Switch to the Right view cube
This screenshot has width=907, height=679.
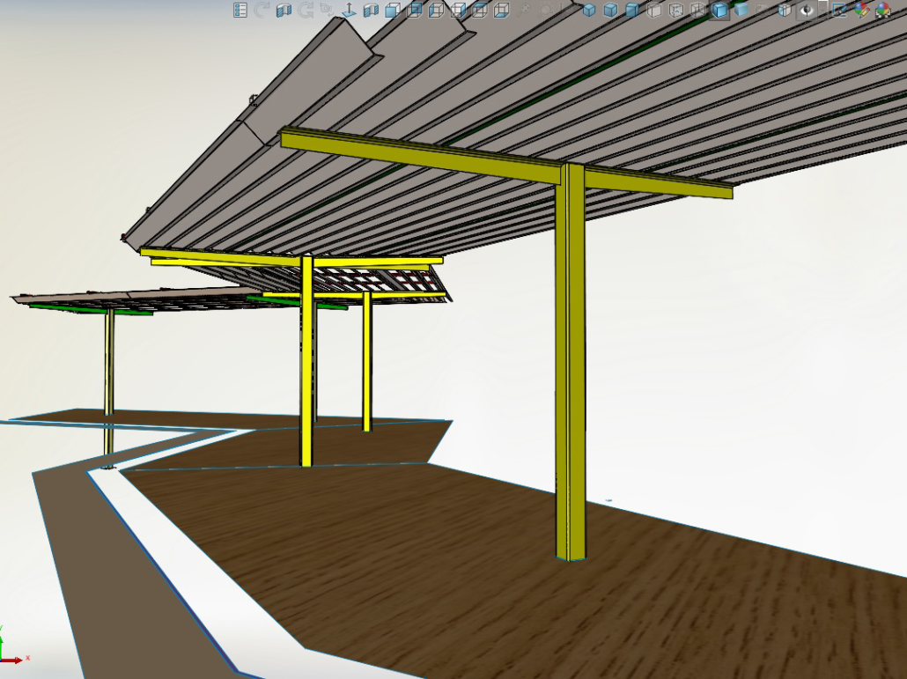click(x=458, y=10)
